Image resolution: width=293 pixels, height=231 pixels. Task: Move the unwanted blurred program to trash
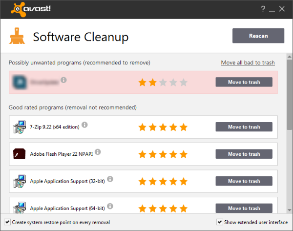click(244, 82)
